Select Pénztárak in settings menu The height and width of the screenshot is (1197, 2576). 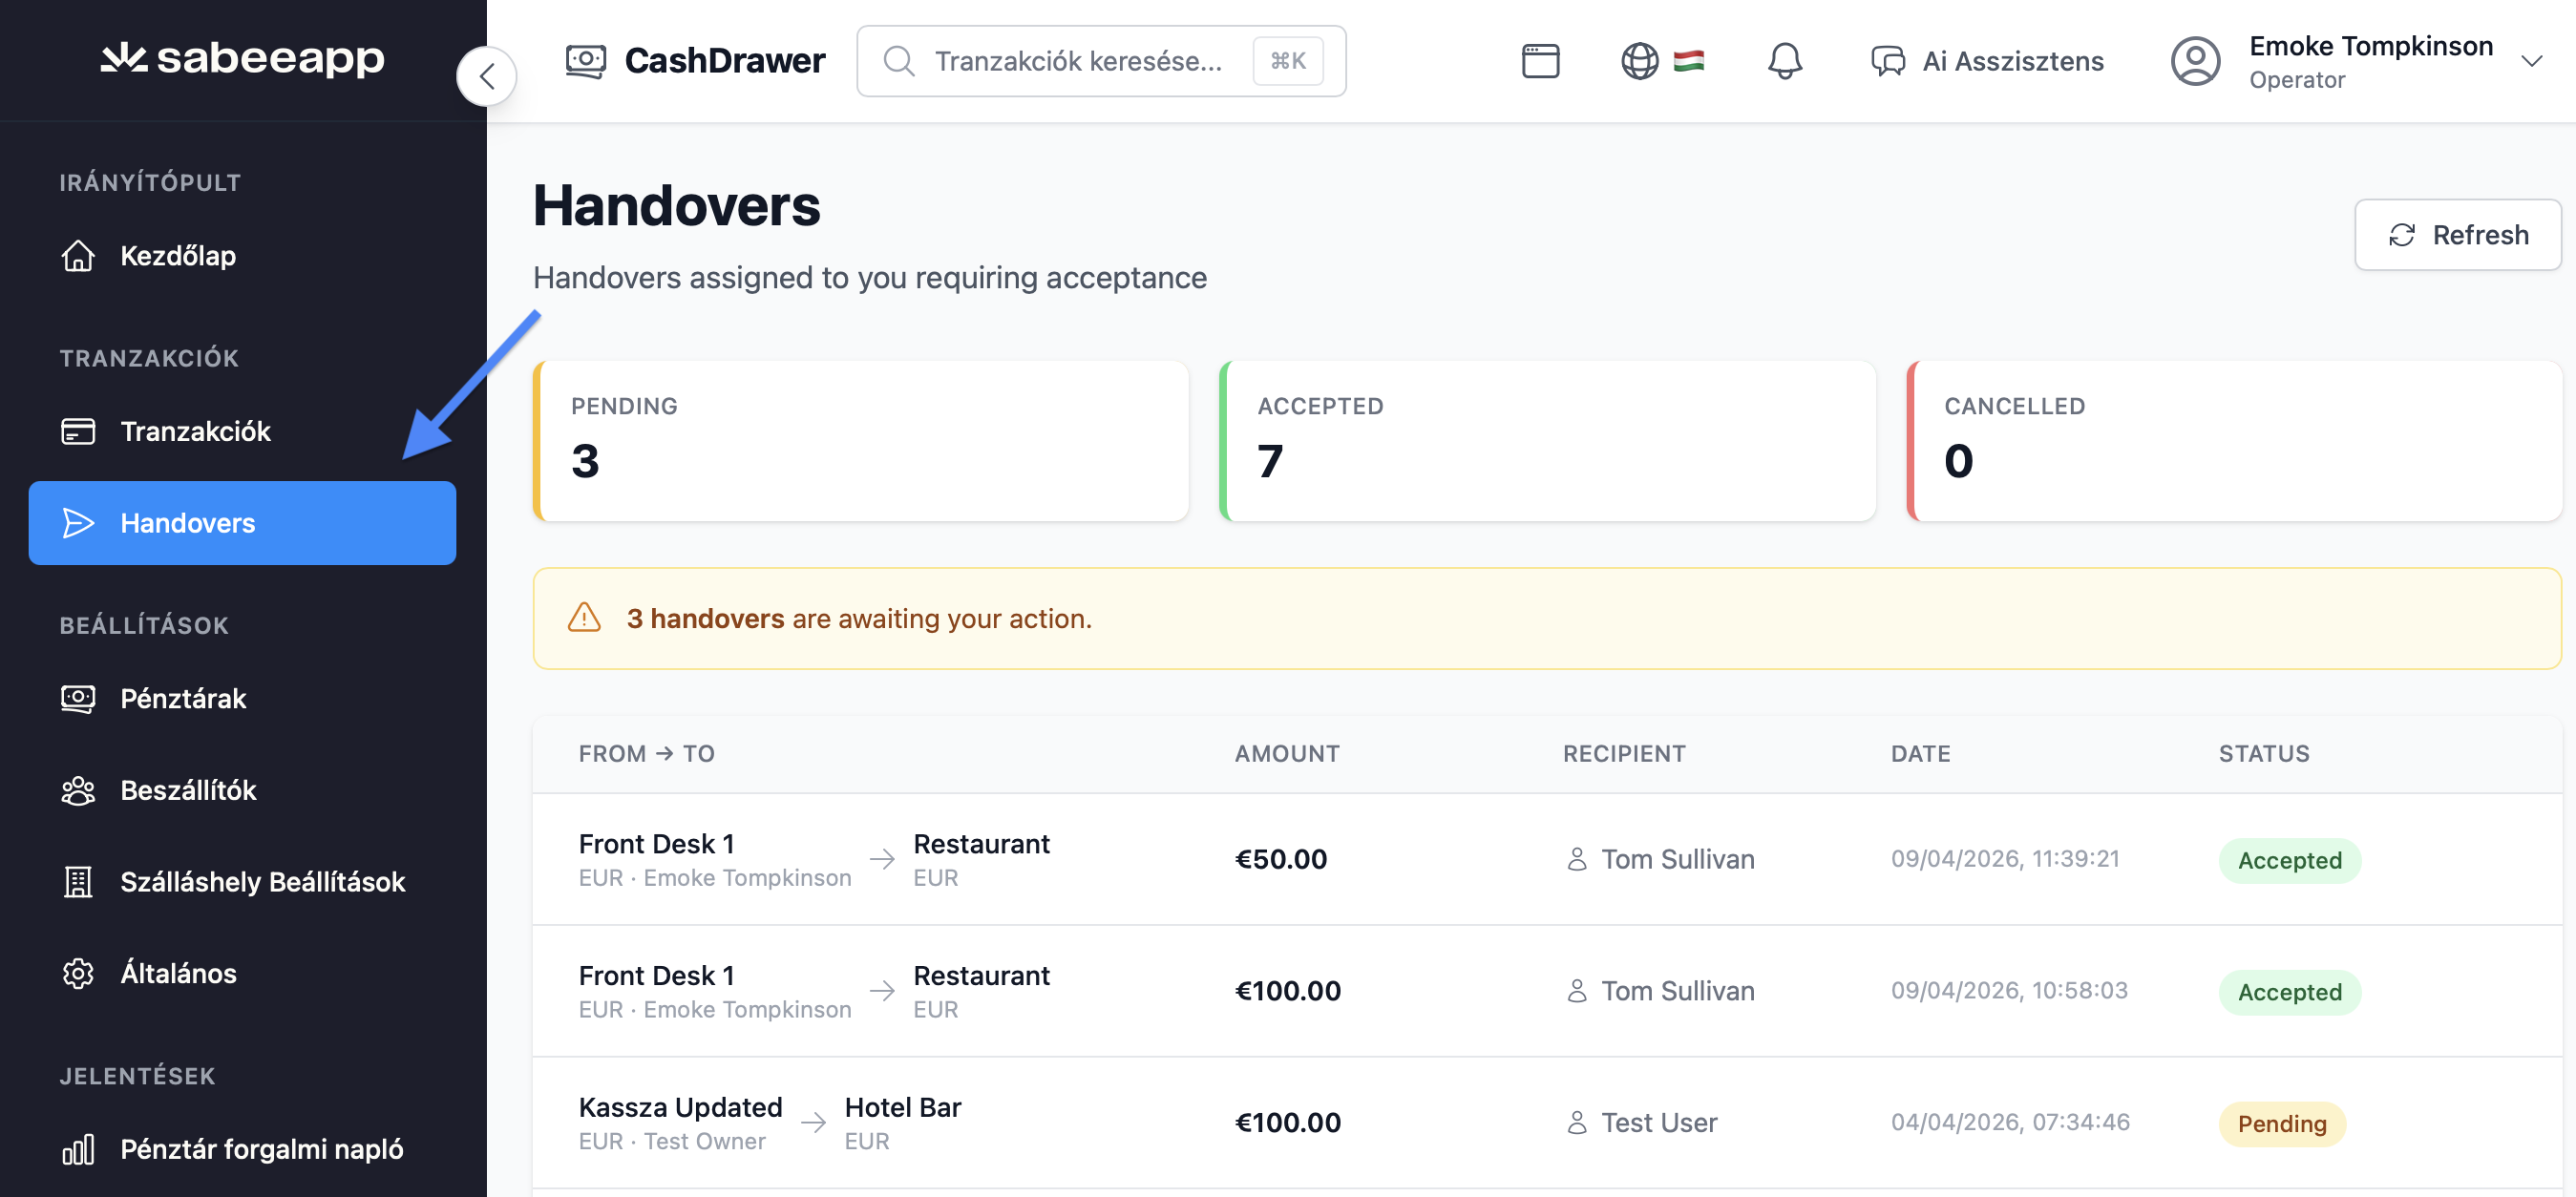pos(183,698)
